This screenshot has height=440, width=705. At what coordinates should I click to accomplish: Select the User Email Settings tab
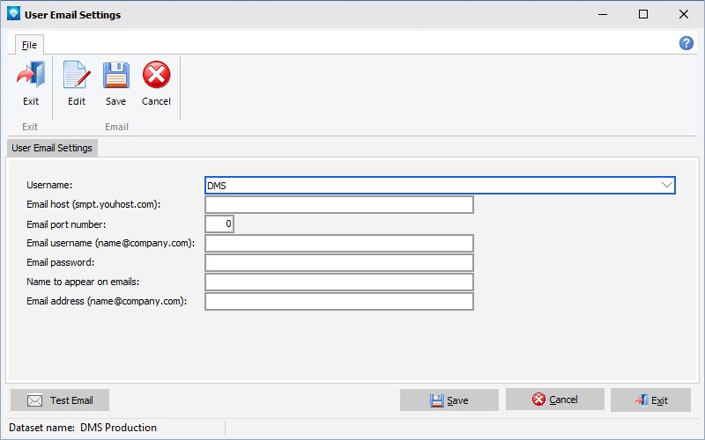tap(52, 148)
